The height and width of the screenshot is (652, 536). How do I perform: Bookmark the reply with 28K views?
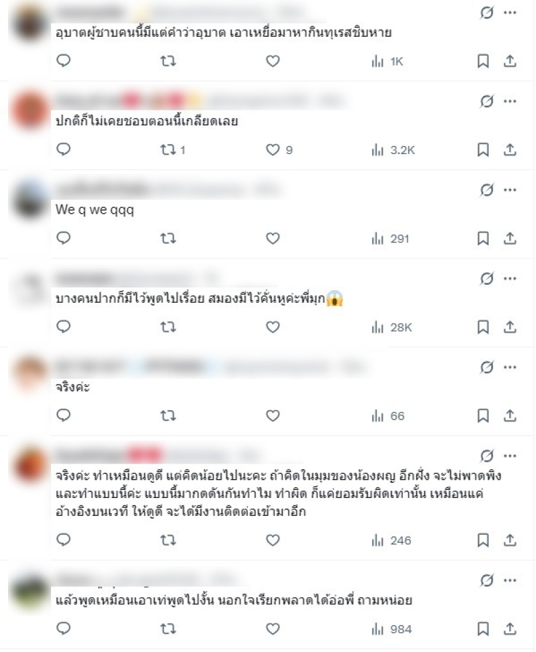[x=483, y=327]
